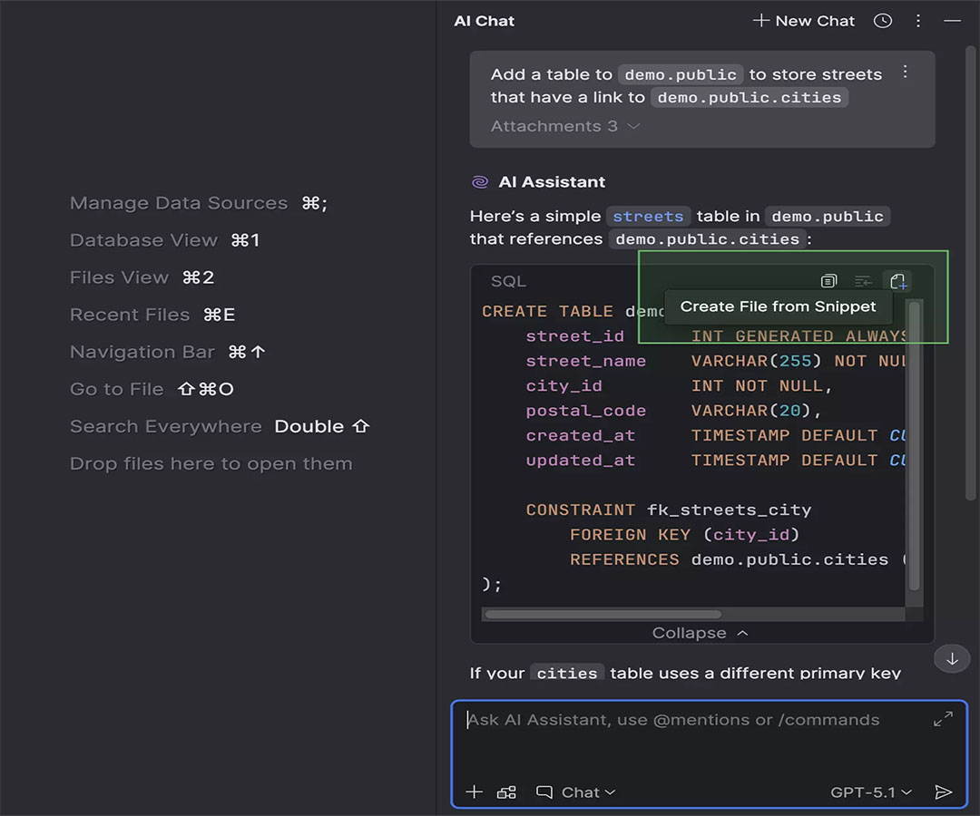Start a New Chat
The image size is (980, 816).
click(804, 21)
